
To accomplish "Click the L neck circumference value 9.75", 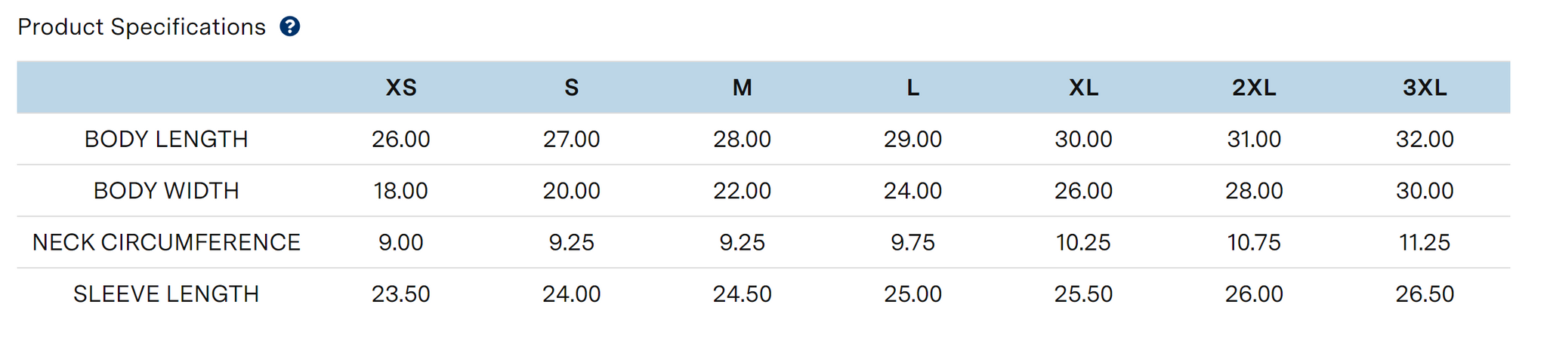I will (913, 242).
